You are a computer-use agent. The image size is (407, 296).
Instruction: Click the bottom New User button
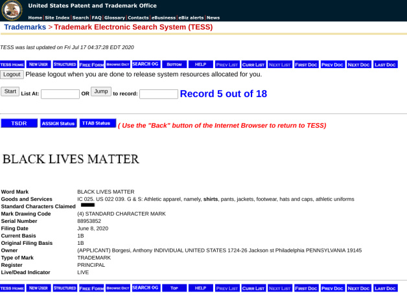38,288
